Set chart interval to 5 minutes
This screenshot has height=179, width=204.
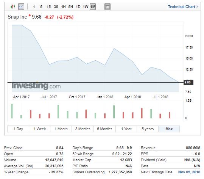coord(41,7)
